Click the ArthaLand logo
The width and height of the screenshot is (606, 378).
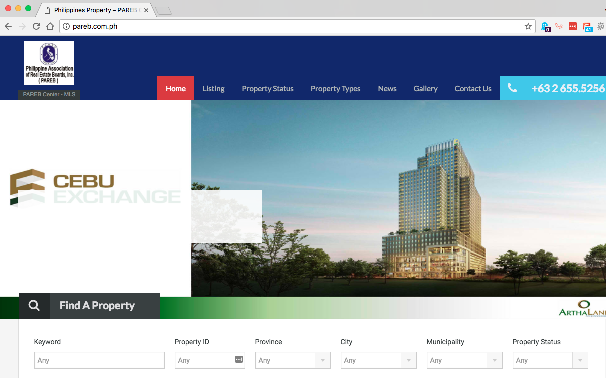click(x=582, y=308)
